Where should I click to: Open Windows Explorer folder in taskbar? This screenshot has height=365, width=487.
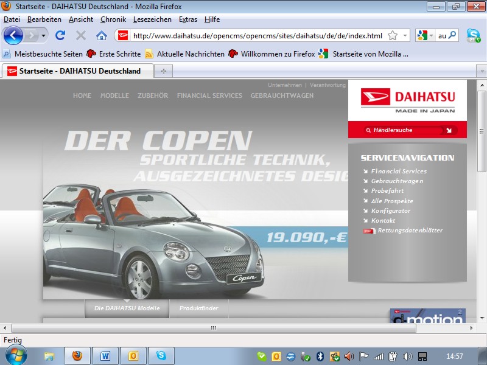click(x=49, y=356)
